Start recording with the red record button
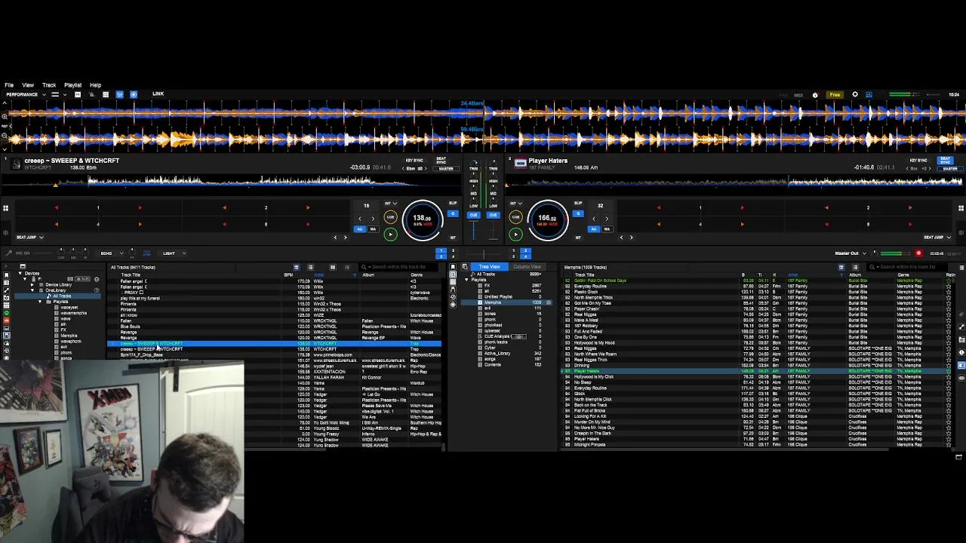Image resolution: width=966 pixels, height=543 pixels. pos(918,253)
